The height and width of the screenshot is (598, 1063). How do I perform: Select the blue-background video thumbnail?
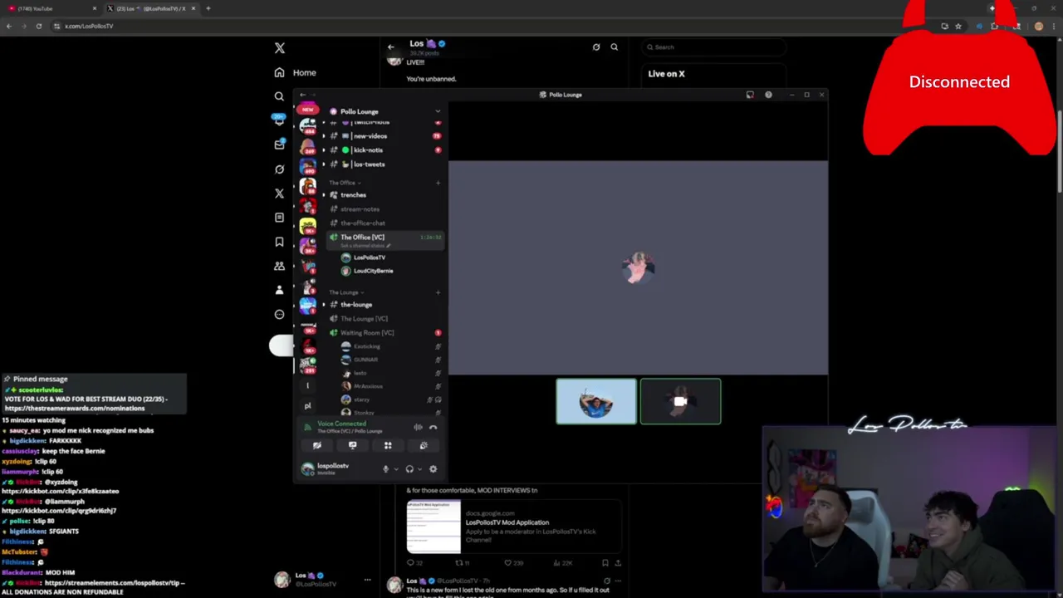[596, 401]
